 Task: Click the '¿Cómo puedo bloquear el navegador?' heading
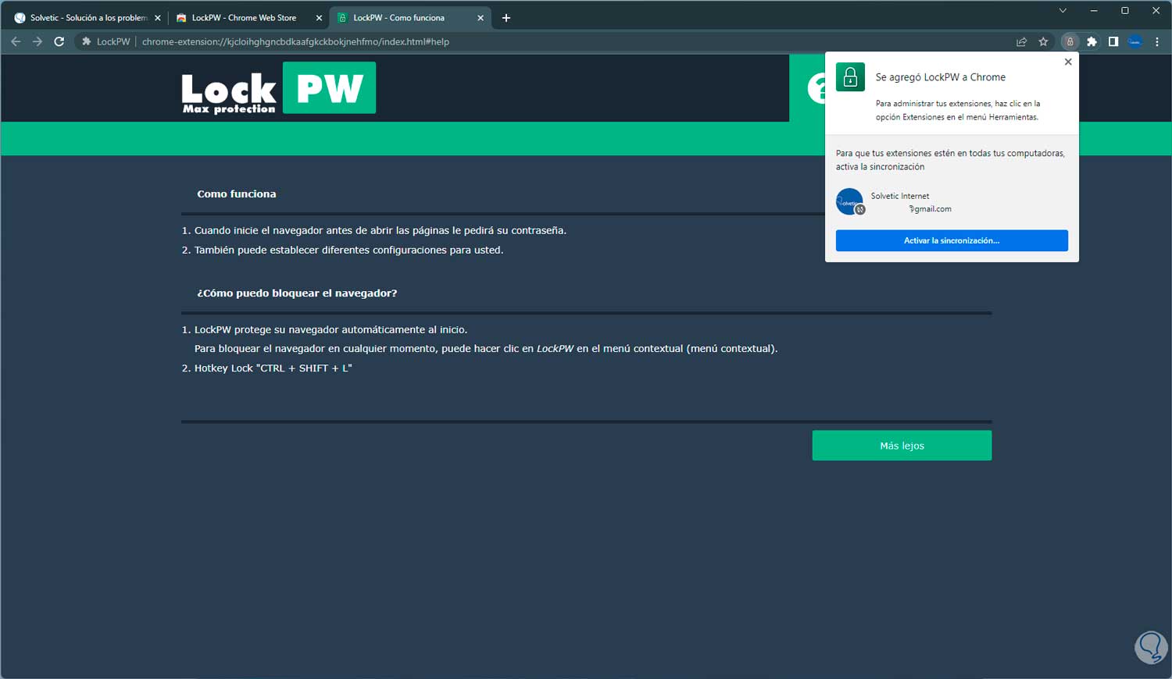tap(297, 293)
